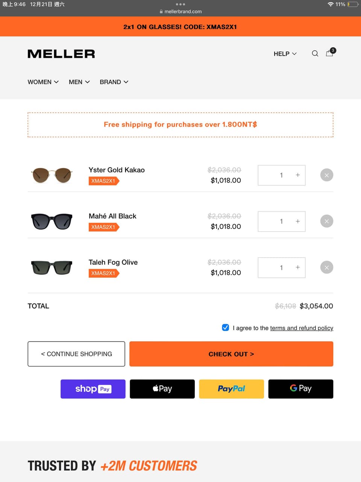This screenshot has width=361, height=482.
Task: Open Yster Gold Kakao sunglasses thumbnail
Action: [x=52, y=175]
